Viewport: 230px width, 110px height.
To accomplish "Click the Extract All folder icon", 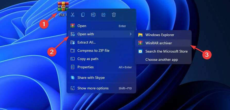I will point(73,43).
